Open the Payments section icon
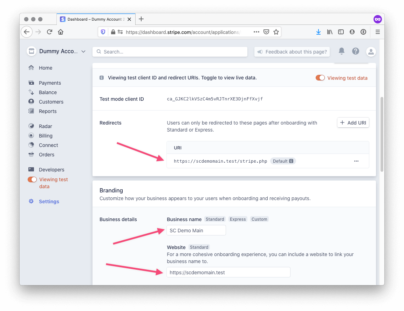The height and width of the screenshot is (311, 404). pyautogui.click(x=32, y=83)
